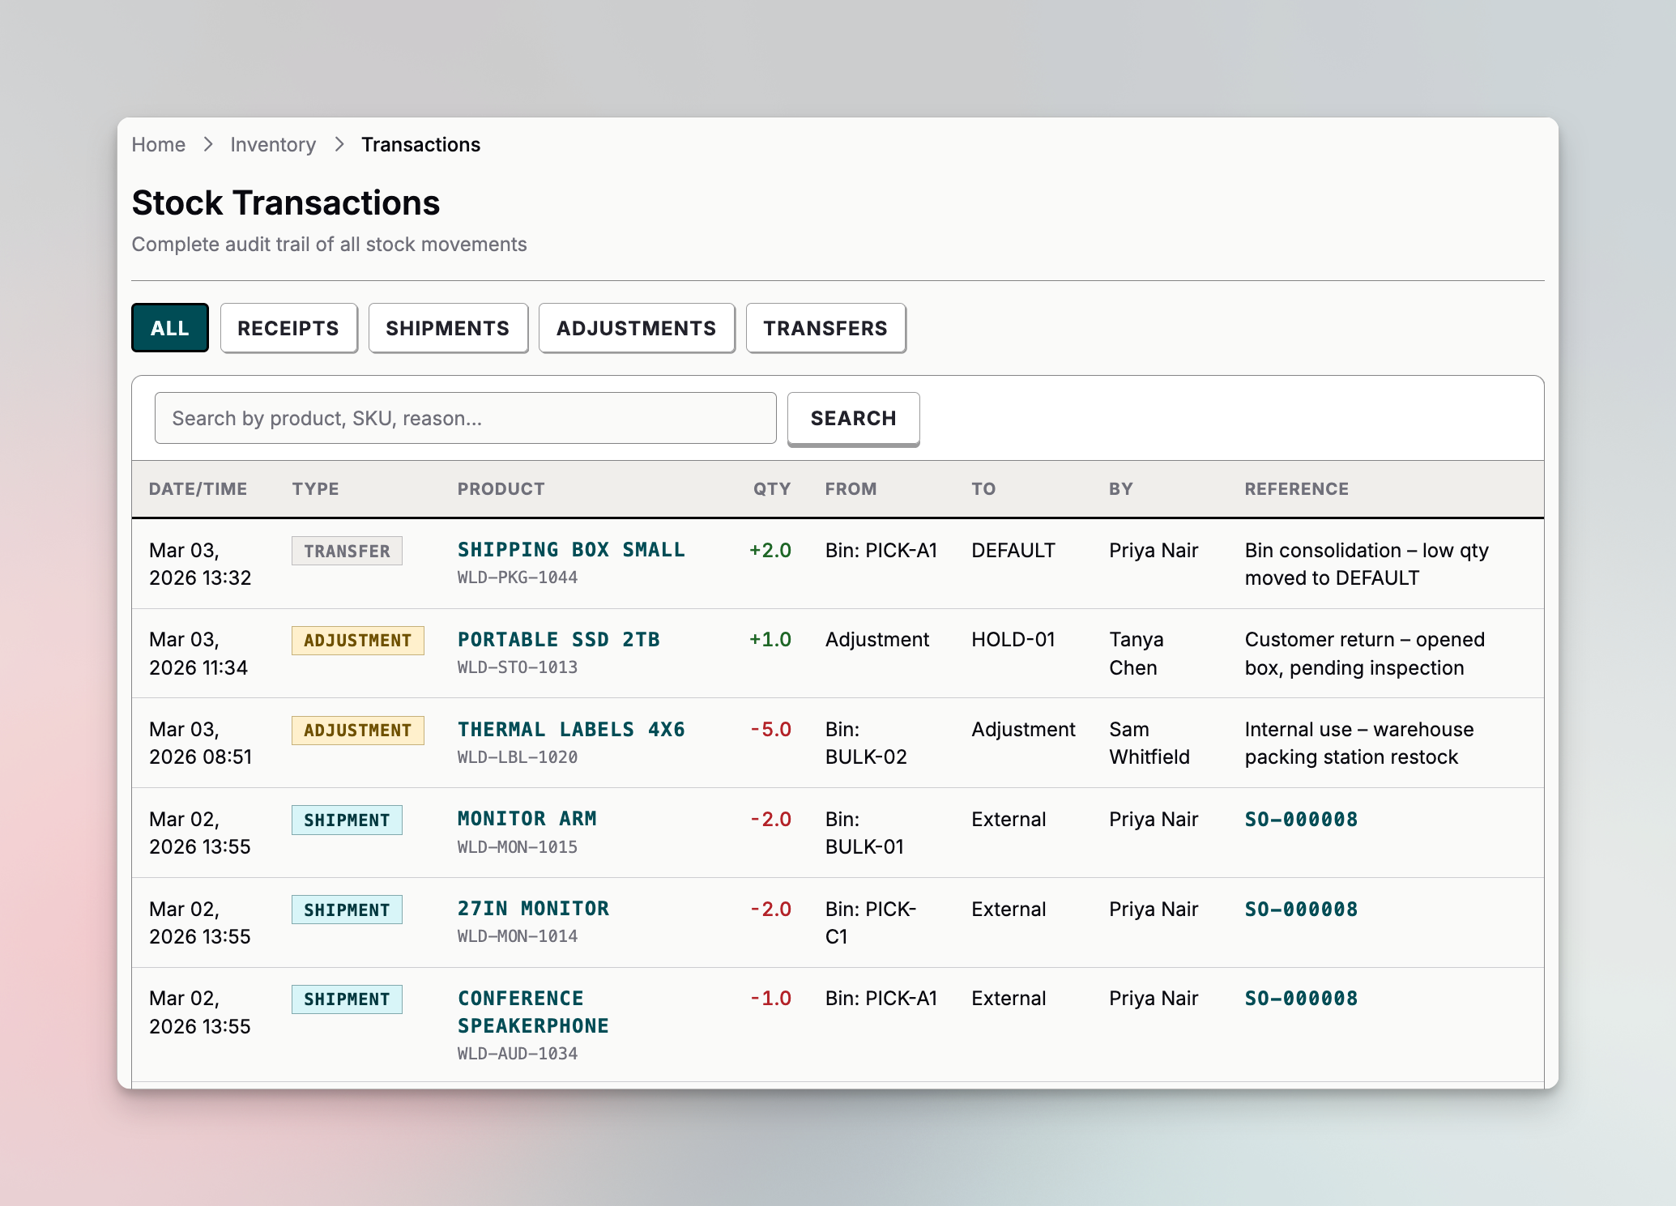Open the Thermal Labels 4X6 product link
This screenshot has height=1206, width=1676.
571,730
